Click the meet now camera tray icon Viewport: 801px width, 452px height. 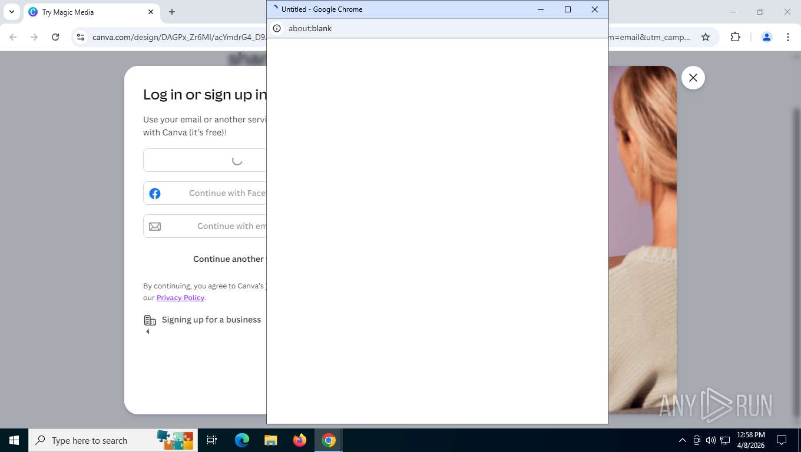point(697,440)
